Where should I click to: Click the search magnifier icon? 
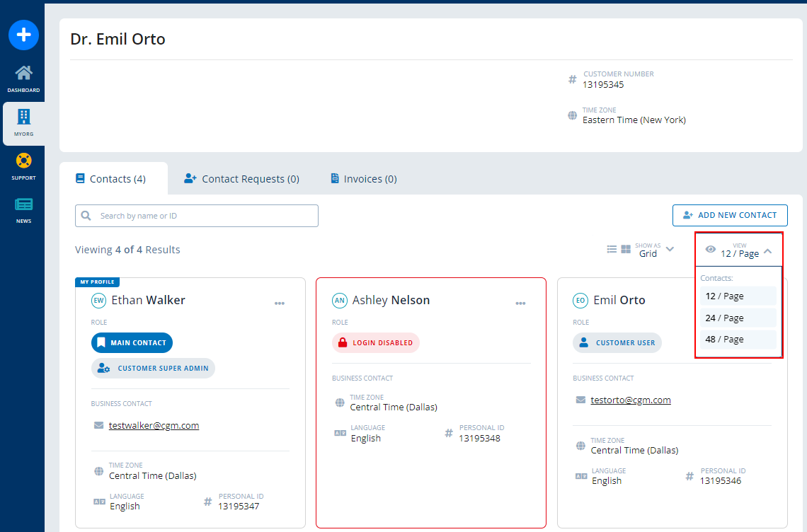(x=86, y=215)
